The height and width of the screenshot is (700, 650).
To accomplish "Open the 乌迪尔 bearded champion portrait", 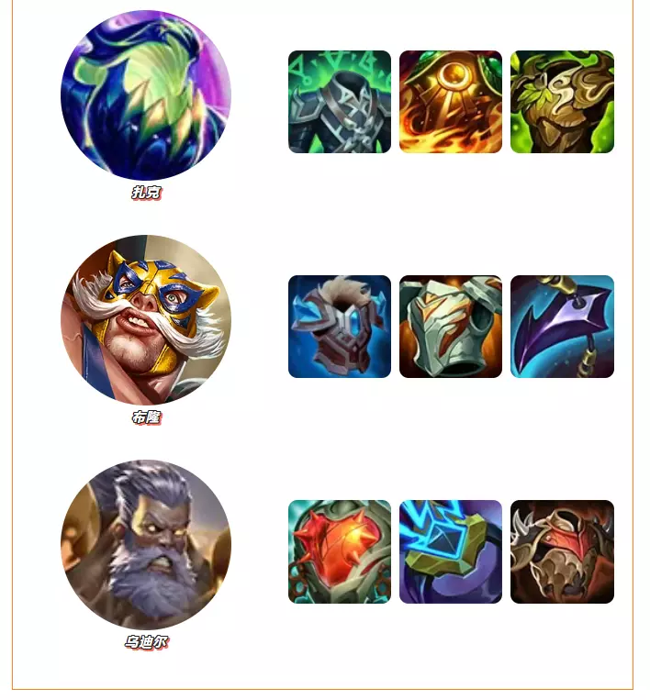I will [146, 545].
